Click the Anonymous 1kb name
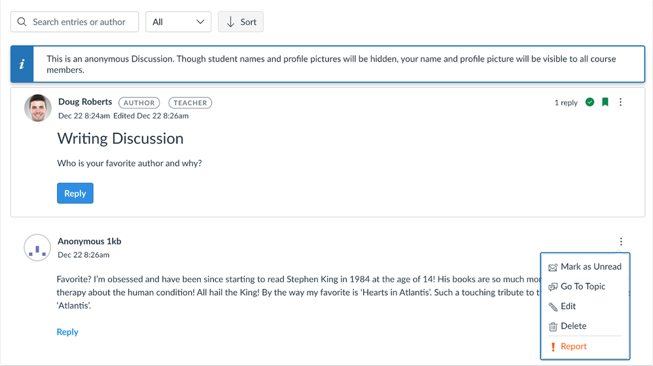The height and width of the screenshot is (366, 653). click(90, 242)
